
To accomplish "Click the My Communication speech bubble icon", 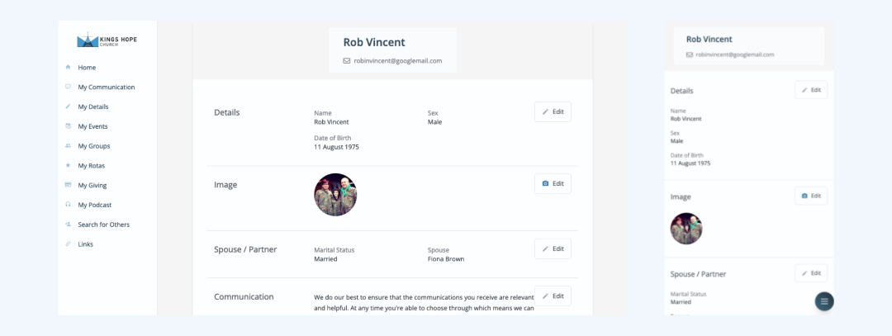I will pos(69,87).
